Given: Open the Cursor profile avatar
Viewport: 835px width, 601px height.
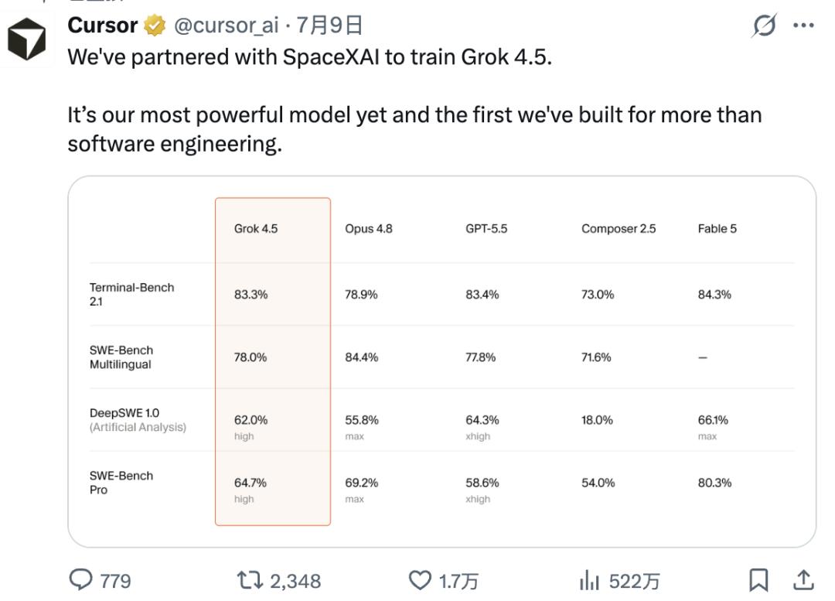Looking at the screenshot, I should point(26,39).
